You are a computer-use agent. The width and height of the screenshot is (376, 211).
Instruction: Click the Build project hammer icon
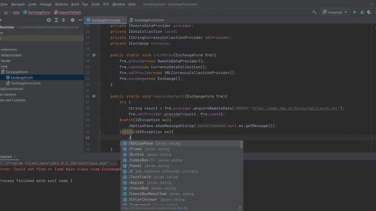pyautogui.click(x=314, y=12)
